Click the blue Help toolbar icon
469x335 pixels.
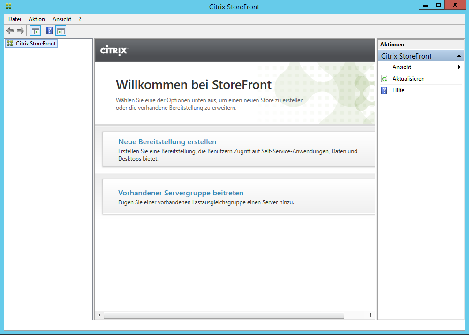pos(49,30)
